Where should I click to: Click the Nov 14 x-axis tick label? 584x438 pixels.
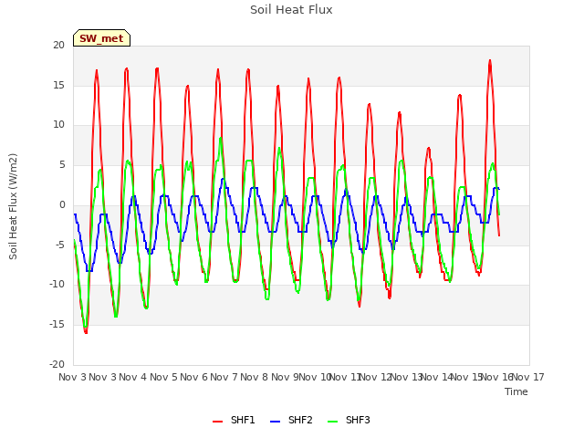(x=436, y=377)
